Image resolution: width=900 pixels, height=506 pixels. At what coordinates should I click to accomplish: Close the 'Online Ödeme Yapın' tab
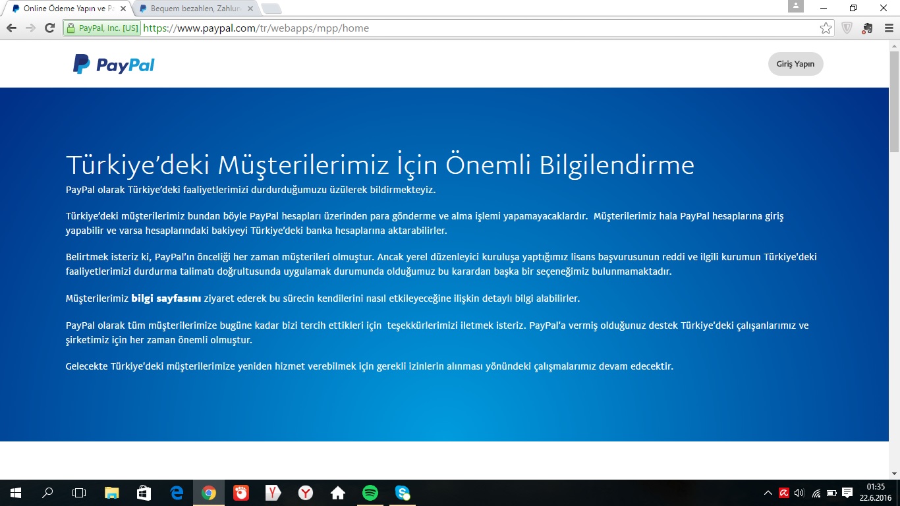pyautogui.click(x=123, y=9)
